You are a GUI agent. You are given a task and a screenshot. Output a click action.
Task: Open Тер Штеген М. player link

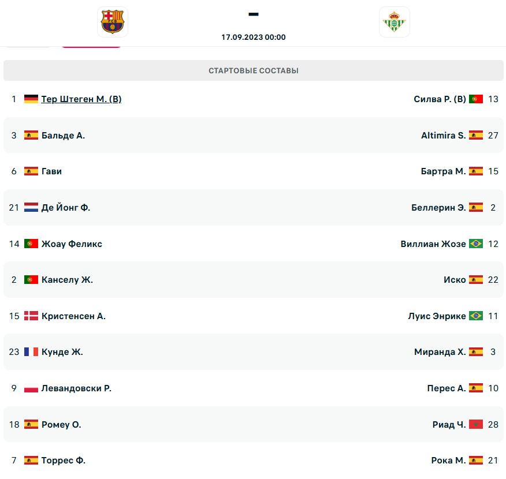[81, 99]
